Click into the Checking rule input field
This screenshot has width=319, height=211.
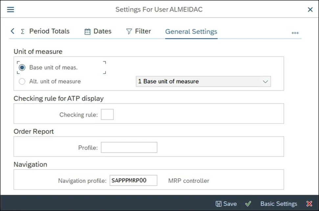(x=107, y=115)
